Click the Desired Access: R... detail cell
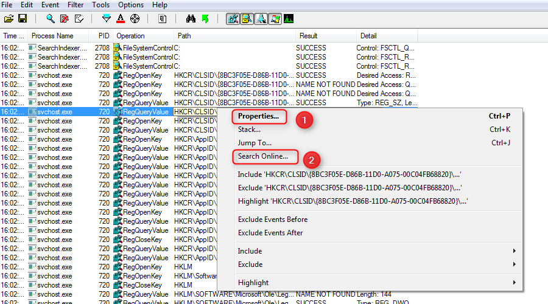This screenshot has height=304, width=548. (x=386, y=75)
